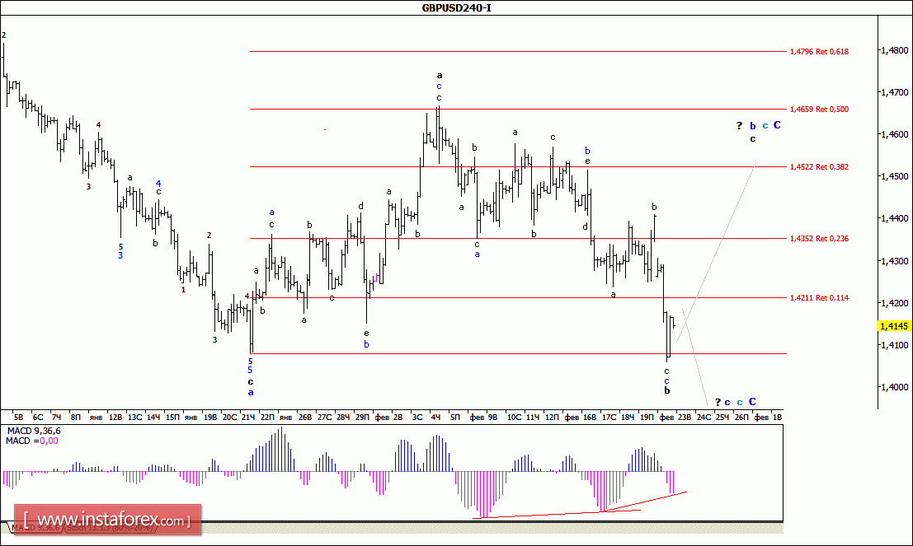This screenshot has height=546, width=913.
Task: Click the 10C date label on time axis
Action: pos(514,418)
